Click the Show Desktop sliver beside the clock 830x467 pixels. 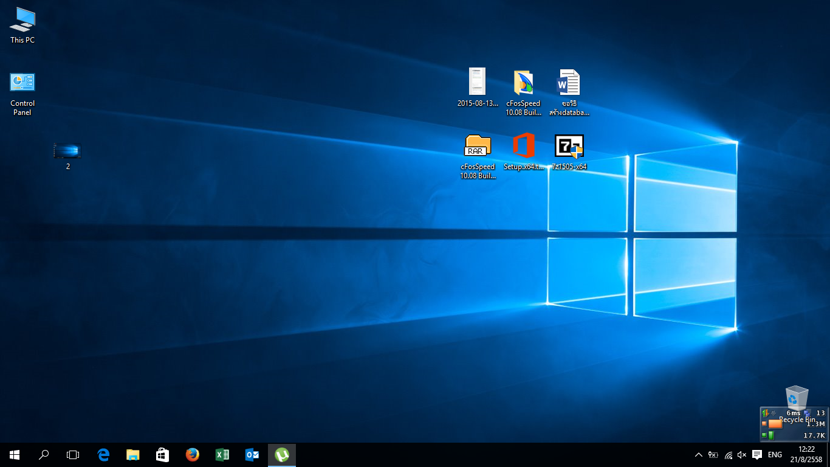pyautogui.click(x=828, y=455)
